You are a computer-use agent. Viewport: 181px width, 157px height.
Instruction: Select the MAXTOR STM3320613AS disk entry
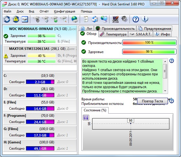click(x=40, y=55)
